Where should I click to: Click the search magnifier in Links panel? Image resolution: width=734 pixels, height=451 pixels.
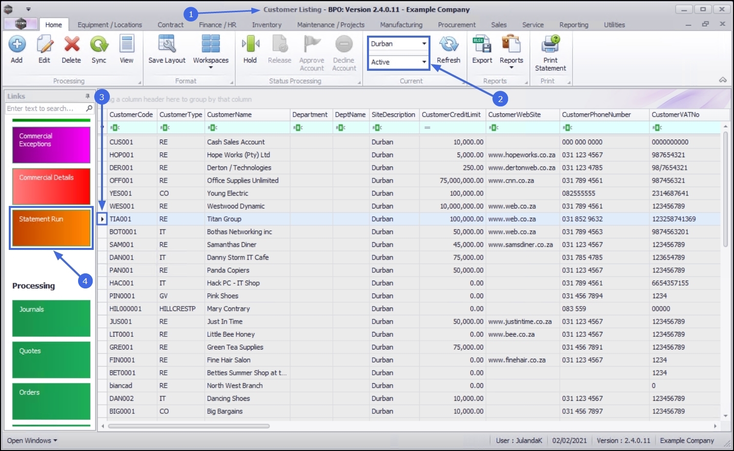coord(89,108)
